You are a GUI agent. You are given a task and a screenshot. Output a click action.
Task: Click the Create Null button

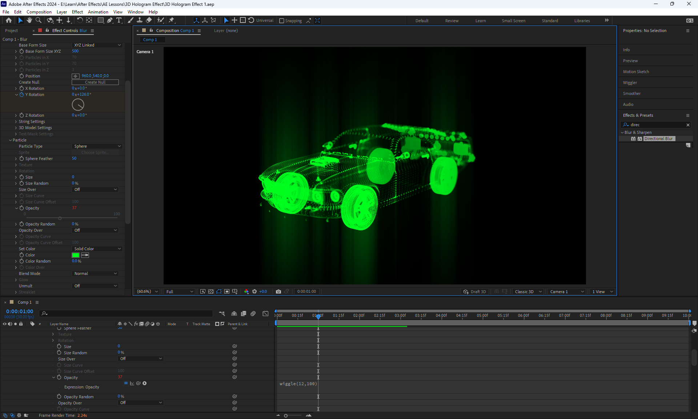tap(95, 82)
